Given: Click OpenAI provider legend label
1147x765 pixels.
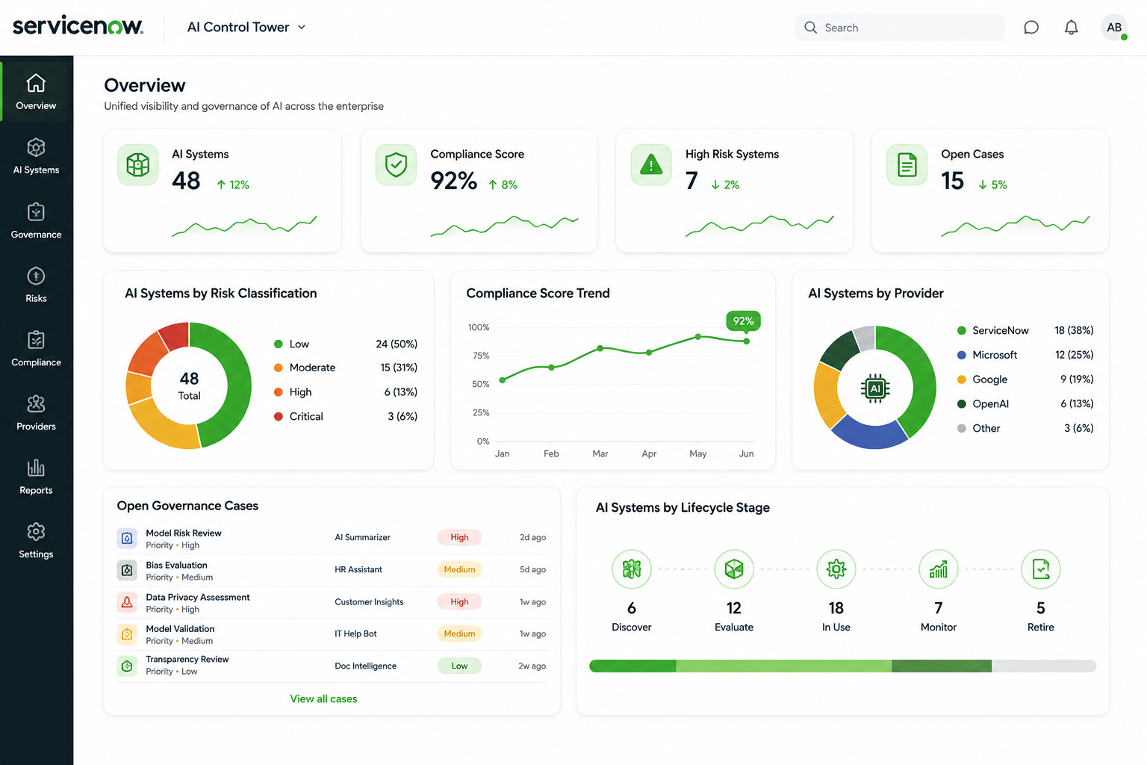Looking at the screenshot, I should 990,404.
